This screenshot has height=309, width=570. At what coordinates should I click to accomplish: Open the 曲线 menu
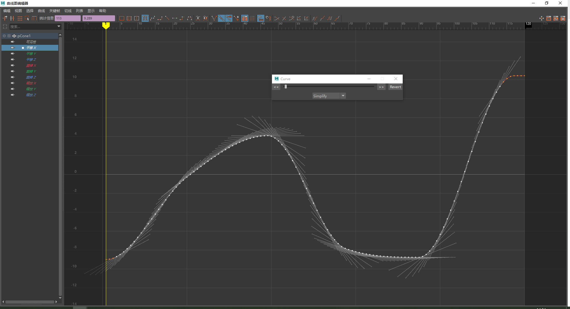[41, 11]
